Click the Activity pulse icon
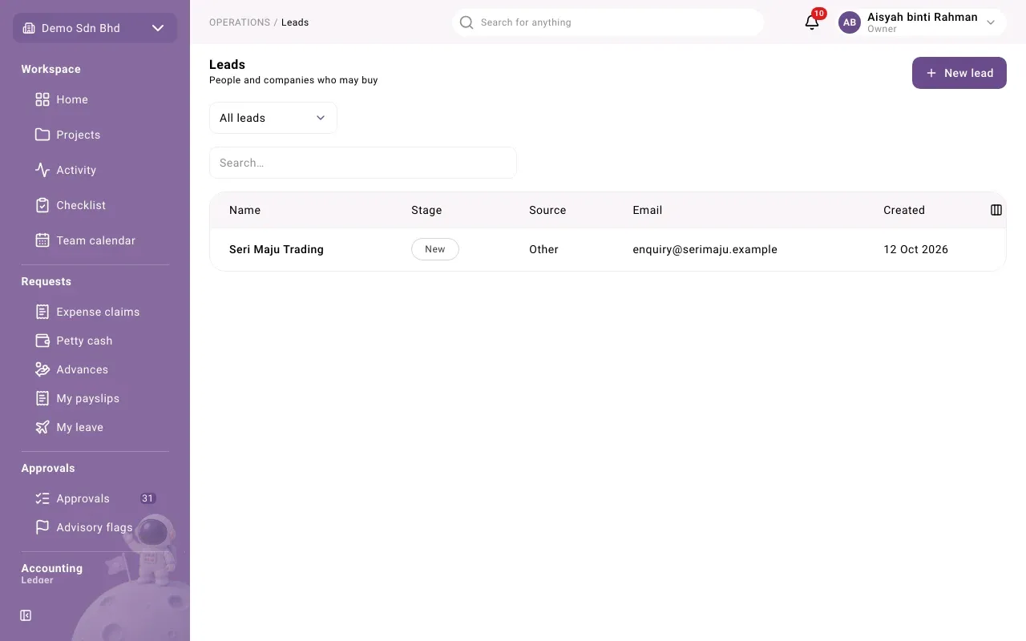This screenshot has width=1026, height=641. coord(42,170)
